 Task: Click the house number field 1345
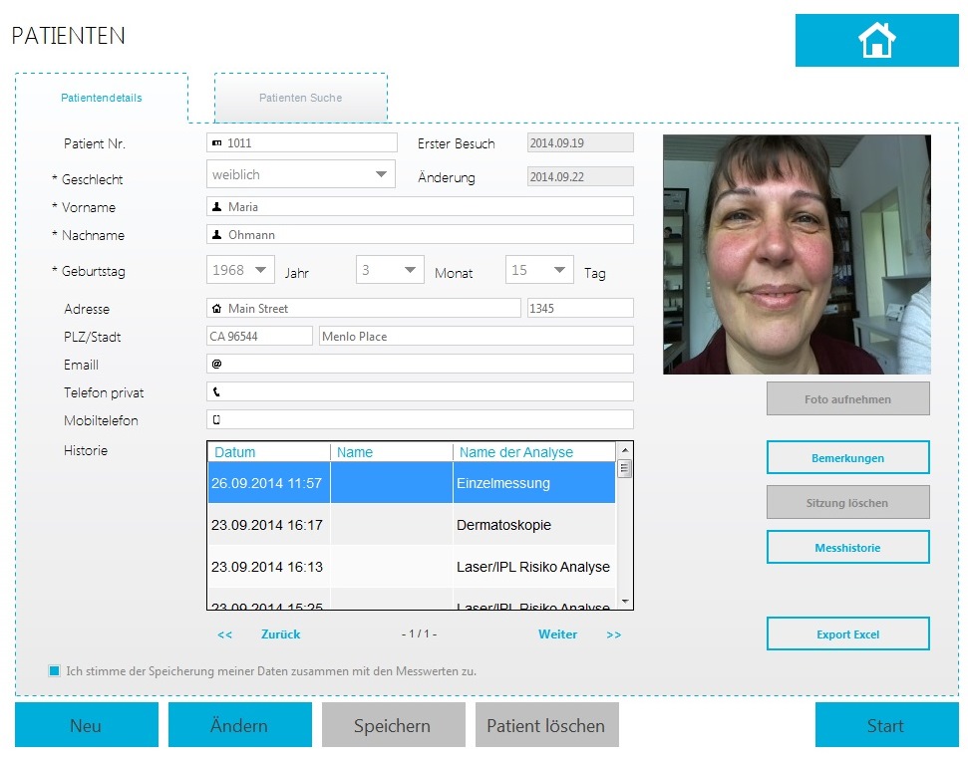(580, 308)
